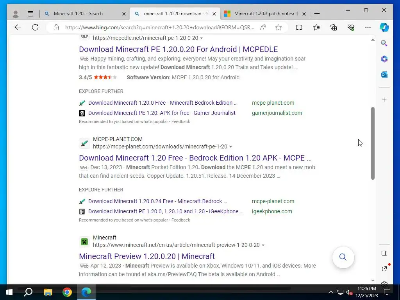Open Edge Settings and more menu
400x300 pixels.
(368, 27)
